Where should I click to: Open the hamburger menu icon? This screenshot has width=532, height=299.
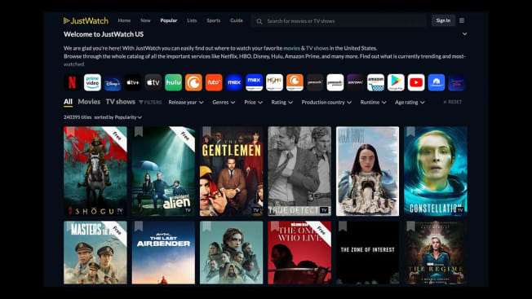462,20
